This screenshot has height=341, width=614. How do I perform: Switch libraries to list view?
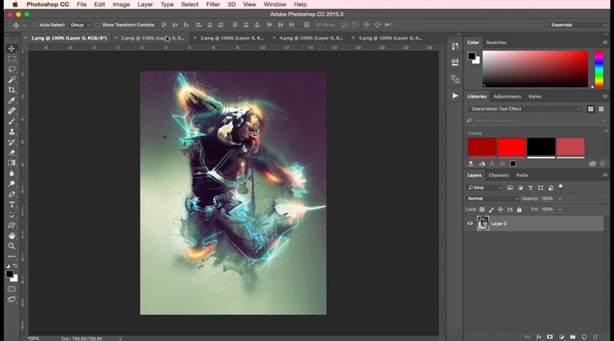point(601,109)
